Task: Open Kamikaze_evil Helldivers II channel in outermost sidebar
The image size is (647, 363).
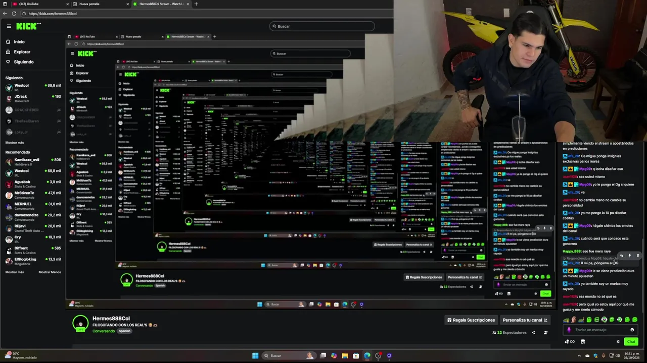Action: click(33, 162)
